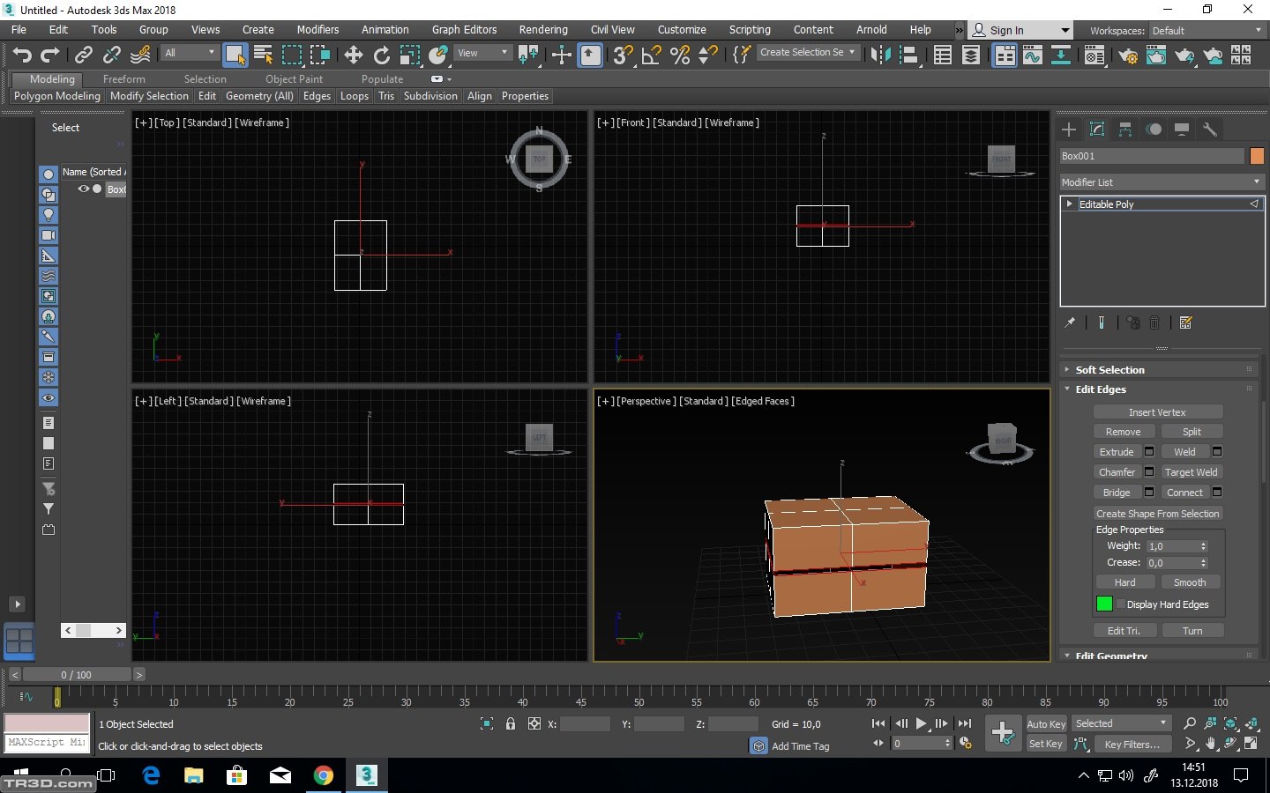Click the Mirror tool icon
Image resolution: width=1270 pixels, height=793 pixels.
pyautogui.click(x=880, y=56)
